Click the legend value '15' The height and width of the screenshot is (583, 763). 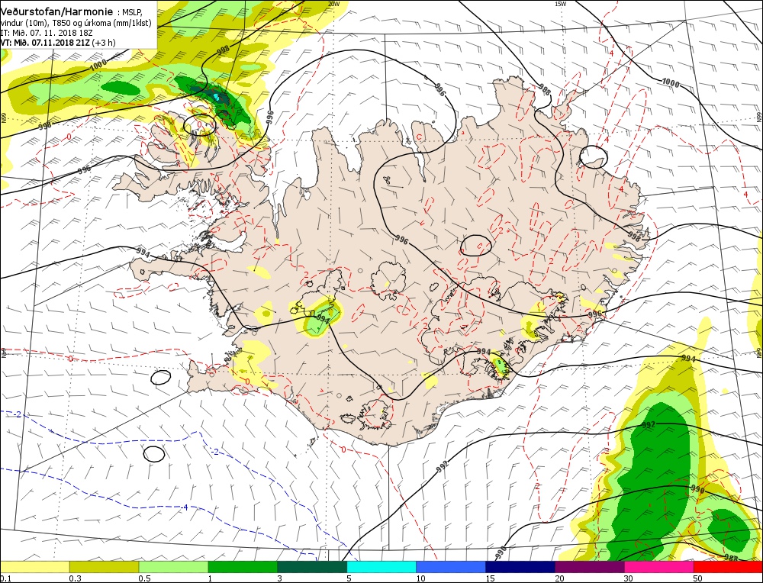point(490,578)
